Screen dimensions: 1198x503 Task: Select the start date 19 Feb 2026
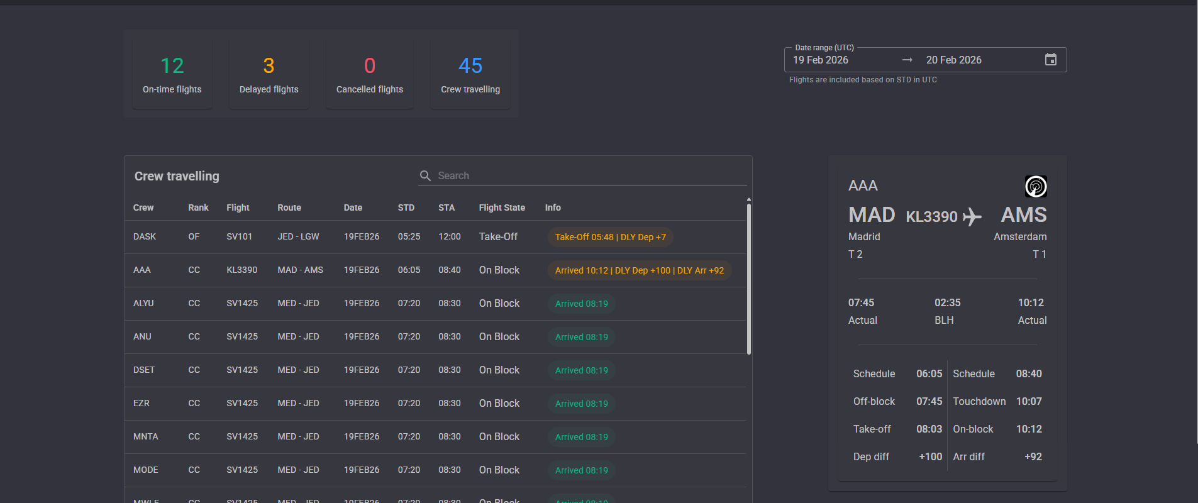[821, 60]
